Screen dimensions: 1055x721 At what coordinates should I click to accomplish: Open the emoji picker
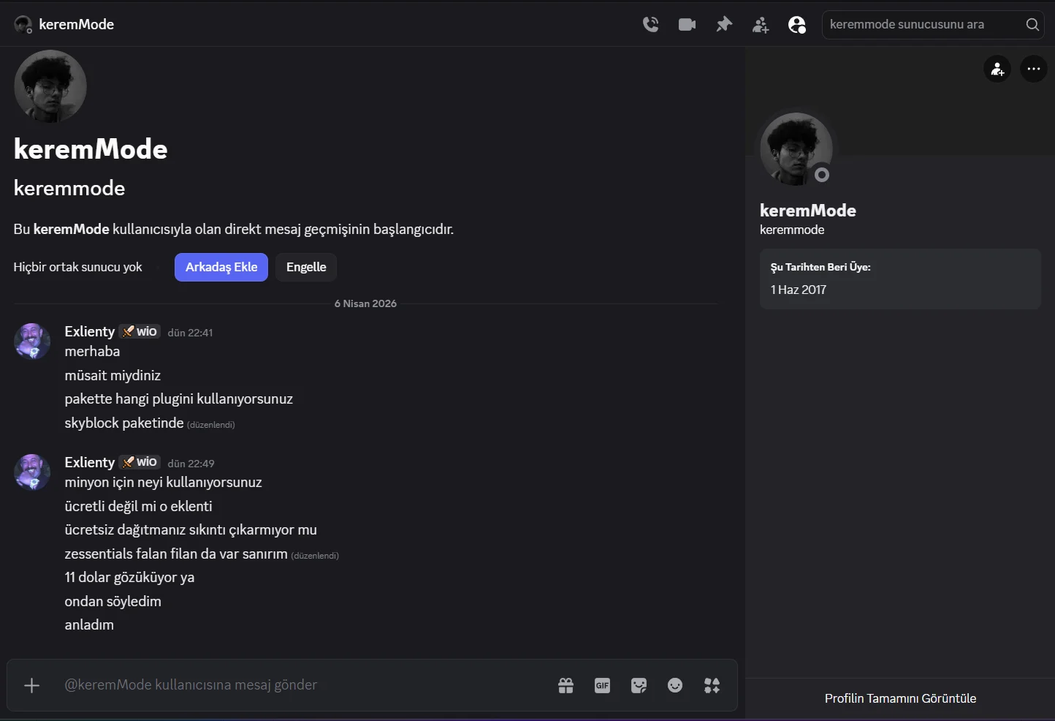click(675, 685)
